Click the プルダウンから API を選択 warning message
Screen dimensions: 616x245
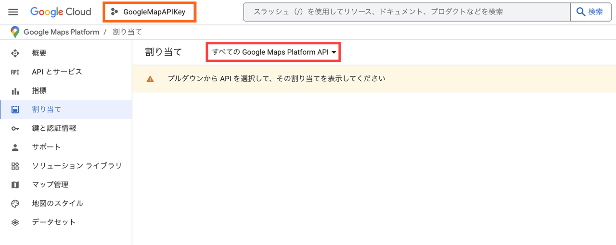[276, 78]
